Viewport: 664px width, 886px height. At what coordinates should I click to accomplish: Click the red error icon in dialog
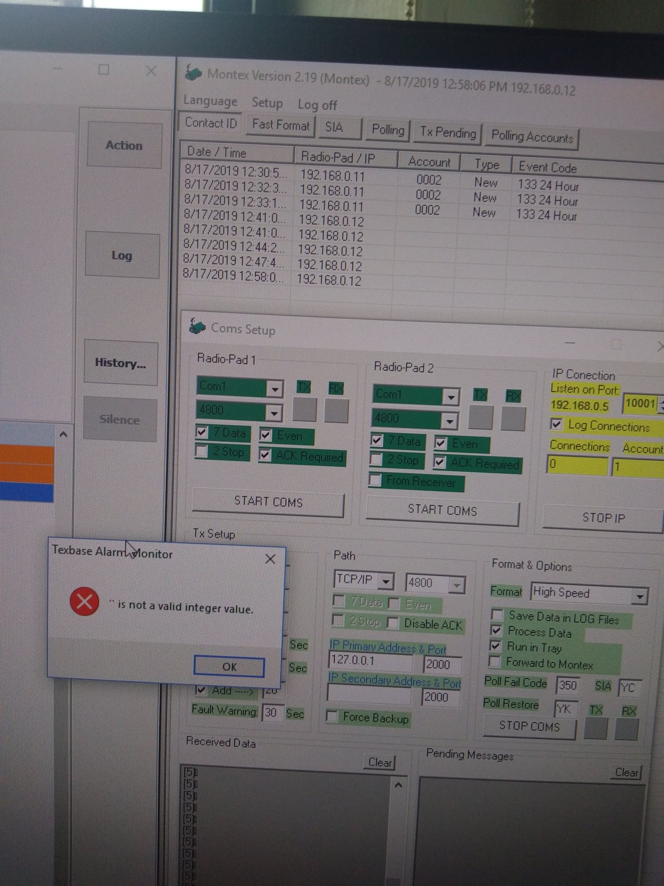(84, 601)
